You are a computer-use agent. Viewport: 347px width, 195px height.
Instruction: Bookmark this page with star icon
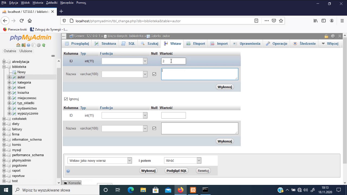[281, 21]
